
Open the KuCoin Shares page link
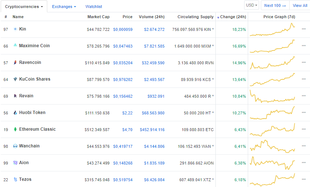[x=35, y=79]
